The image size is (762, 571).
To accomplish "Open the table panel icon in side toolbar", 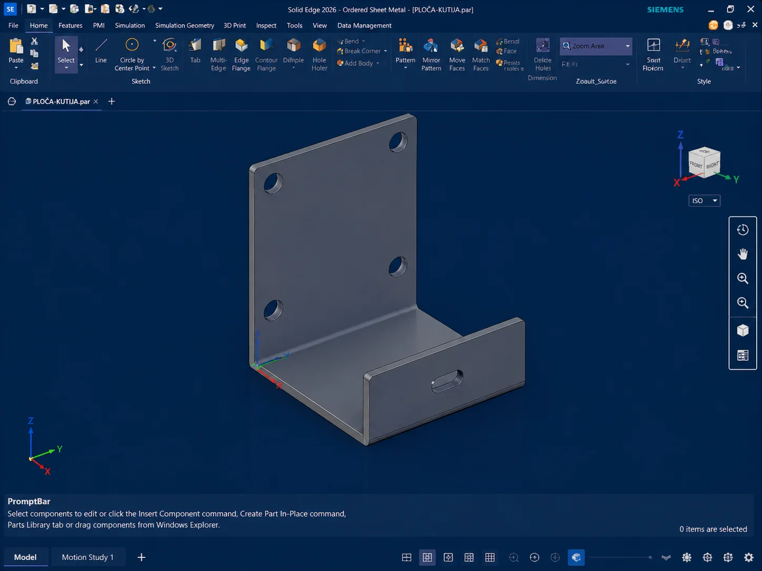I will click(743, 355).
